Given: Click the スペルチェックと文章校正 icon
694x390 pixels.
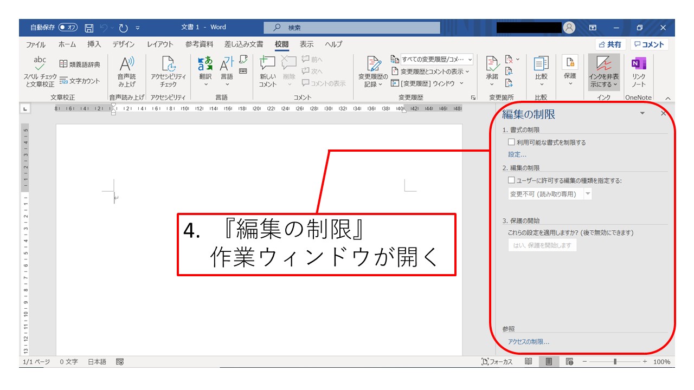Looking at the screenshot, I should pos(40,65).
